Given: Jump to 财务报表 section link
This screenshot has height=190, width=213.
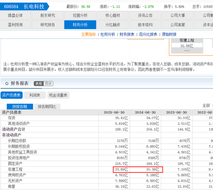Looking at the screenshot, I should click(127, 34).
